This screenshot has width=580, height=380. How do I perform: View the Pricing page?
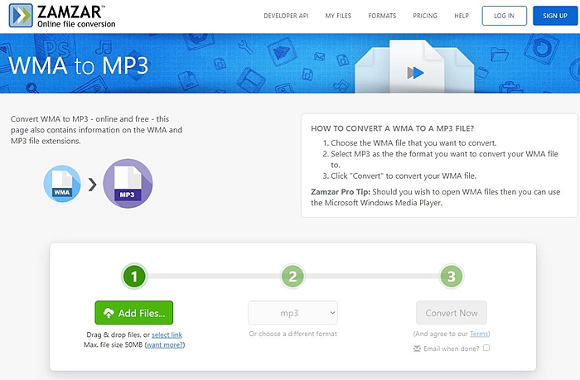tap(425, 16)
